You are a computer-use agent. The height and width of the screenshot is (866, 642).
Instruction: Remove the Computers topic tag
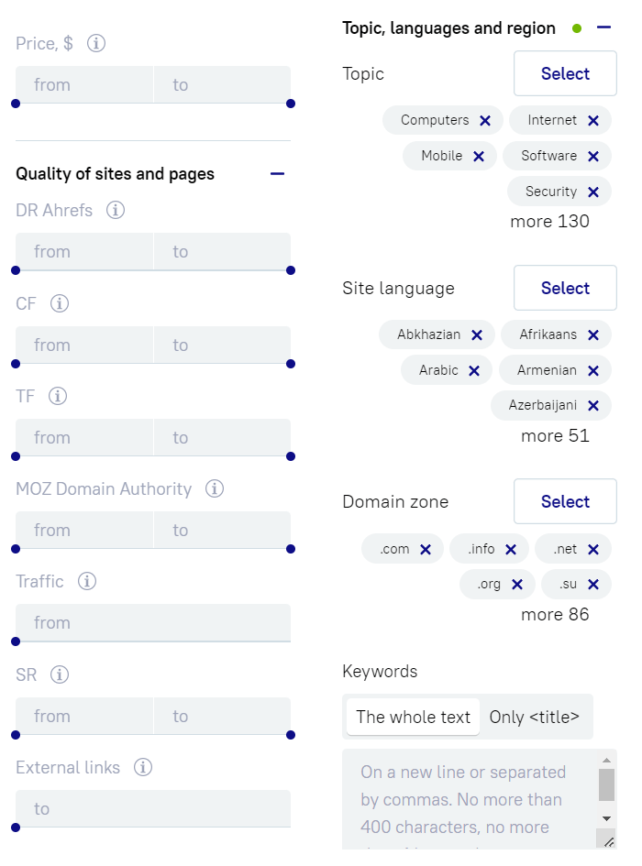click(x=485, y=120)
